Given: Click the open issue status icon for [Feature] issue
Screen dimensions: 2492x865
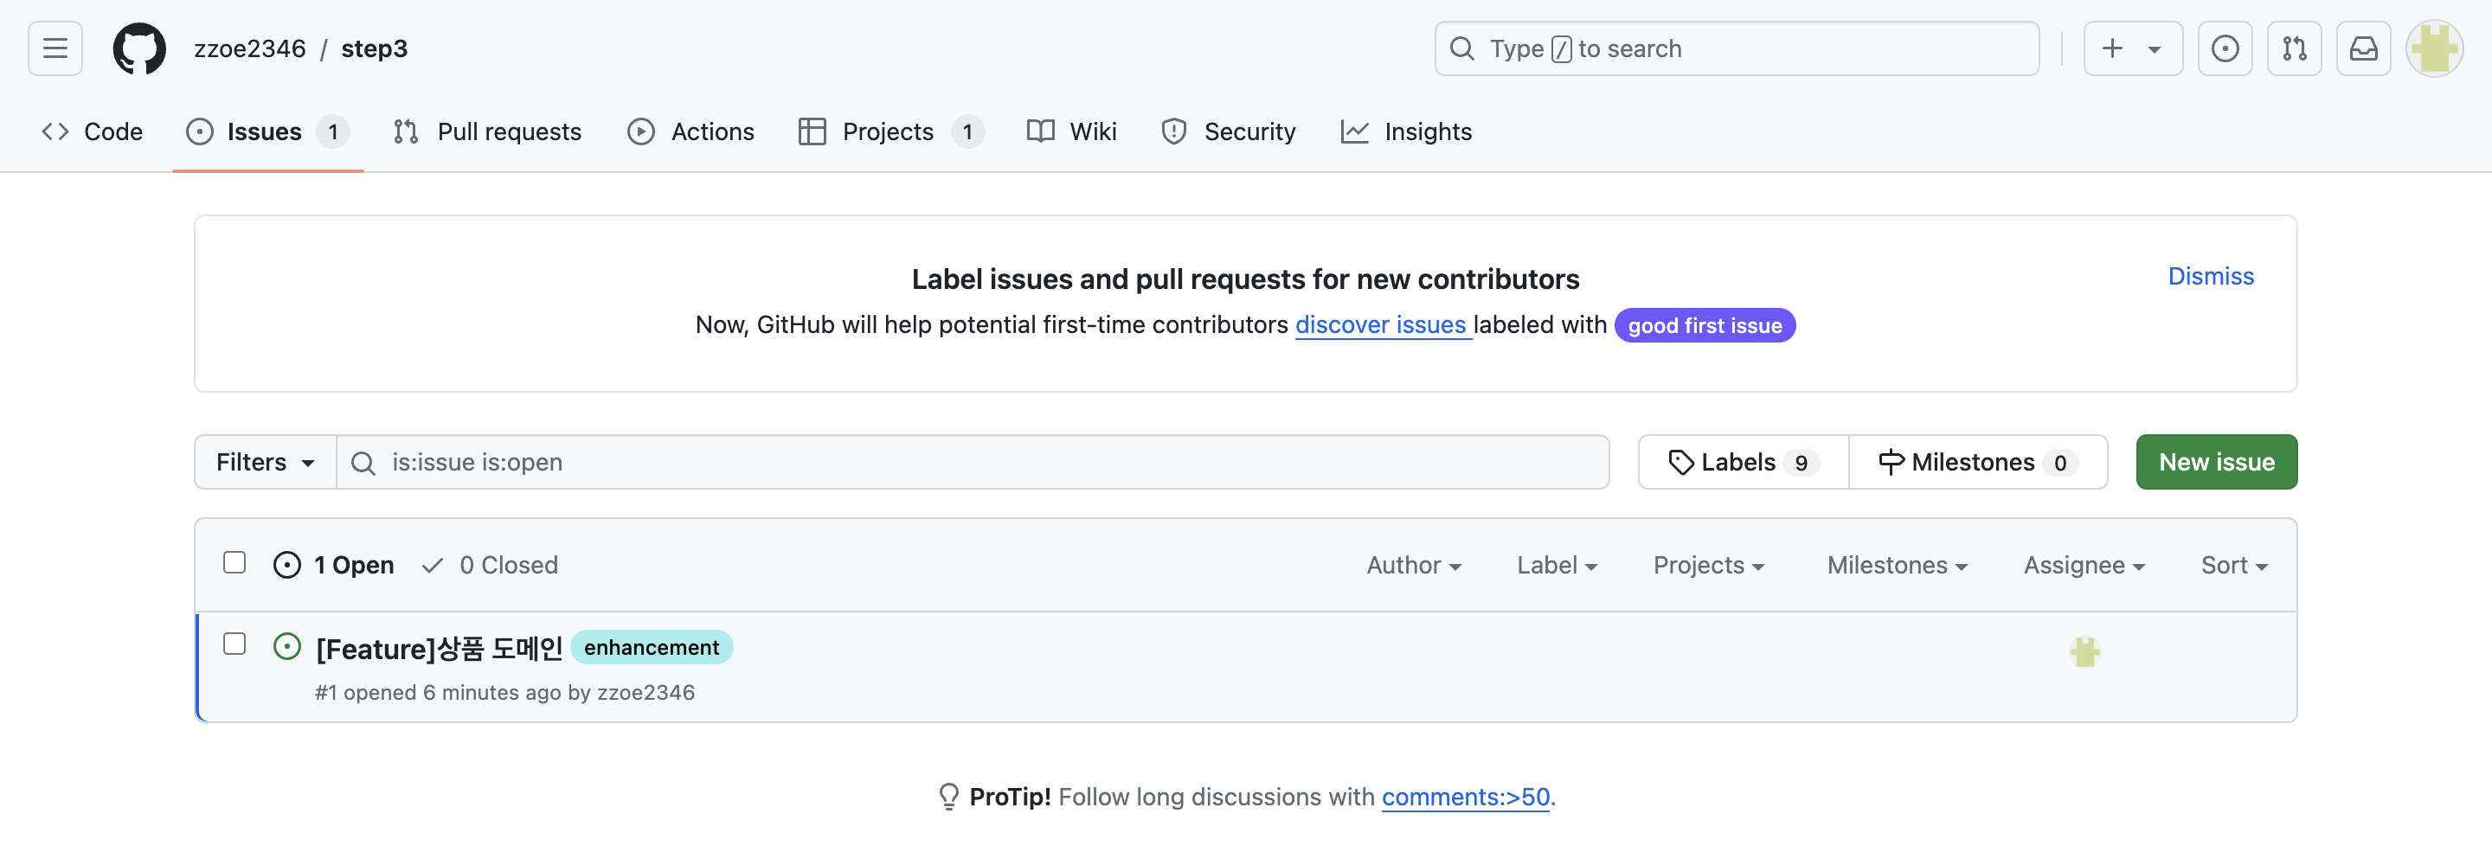Looking at the screenshot, I should [286, 646].
